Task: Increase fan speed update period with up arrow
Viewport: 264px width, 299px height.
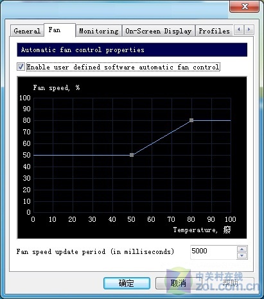Action: pyautogui.click(x=242, y=249)
